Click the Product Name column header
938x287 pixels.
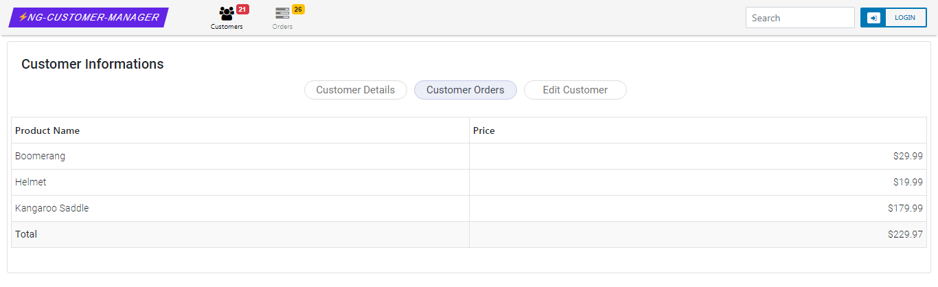coord(240,130)
